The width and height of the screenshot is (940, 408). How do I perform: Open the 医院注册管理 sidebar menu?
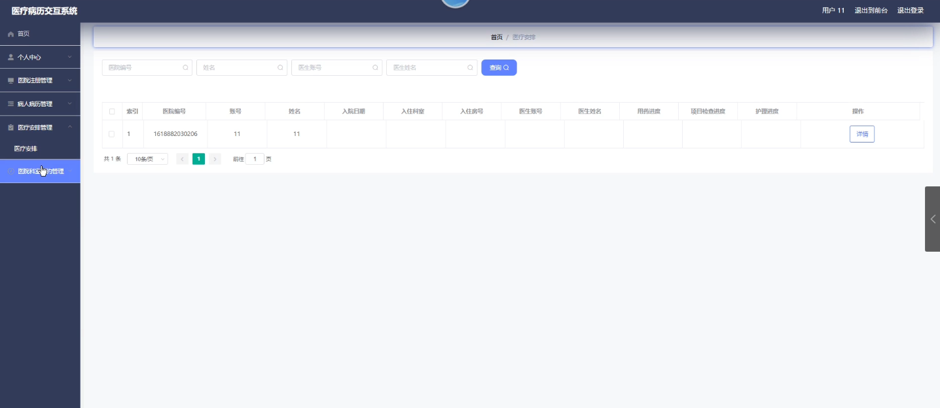coord(40,80)
